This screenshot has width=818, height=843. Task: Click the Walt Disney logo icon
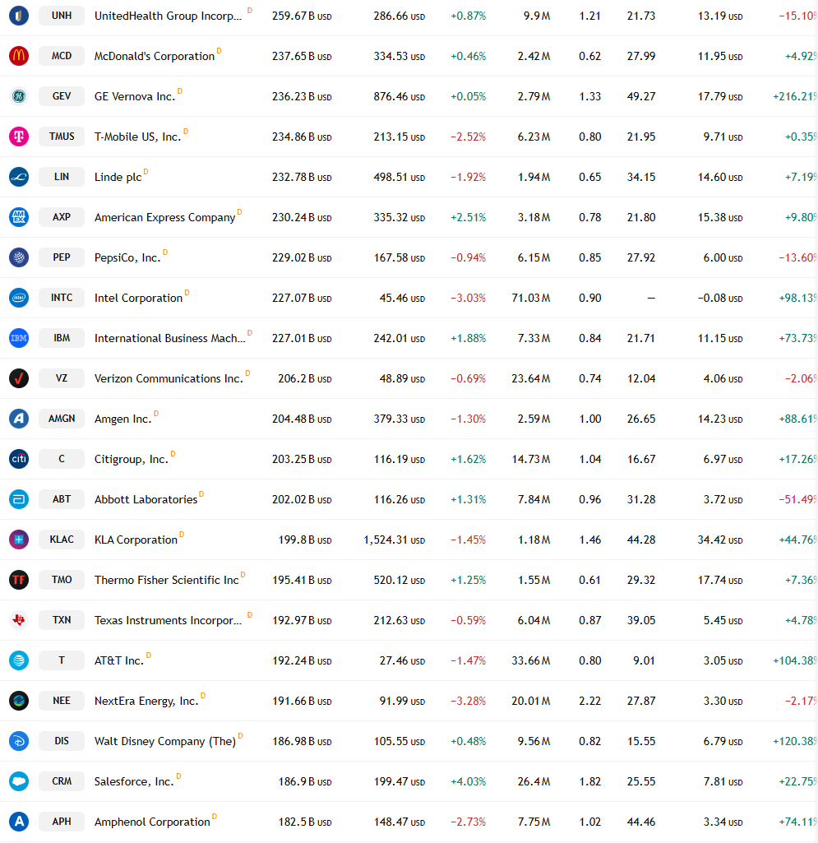(19, 741)
